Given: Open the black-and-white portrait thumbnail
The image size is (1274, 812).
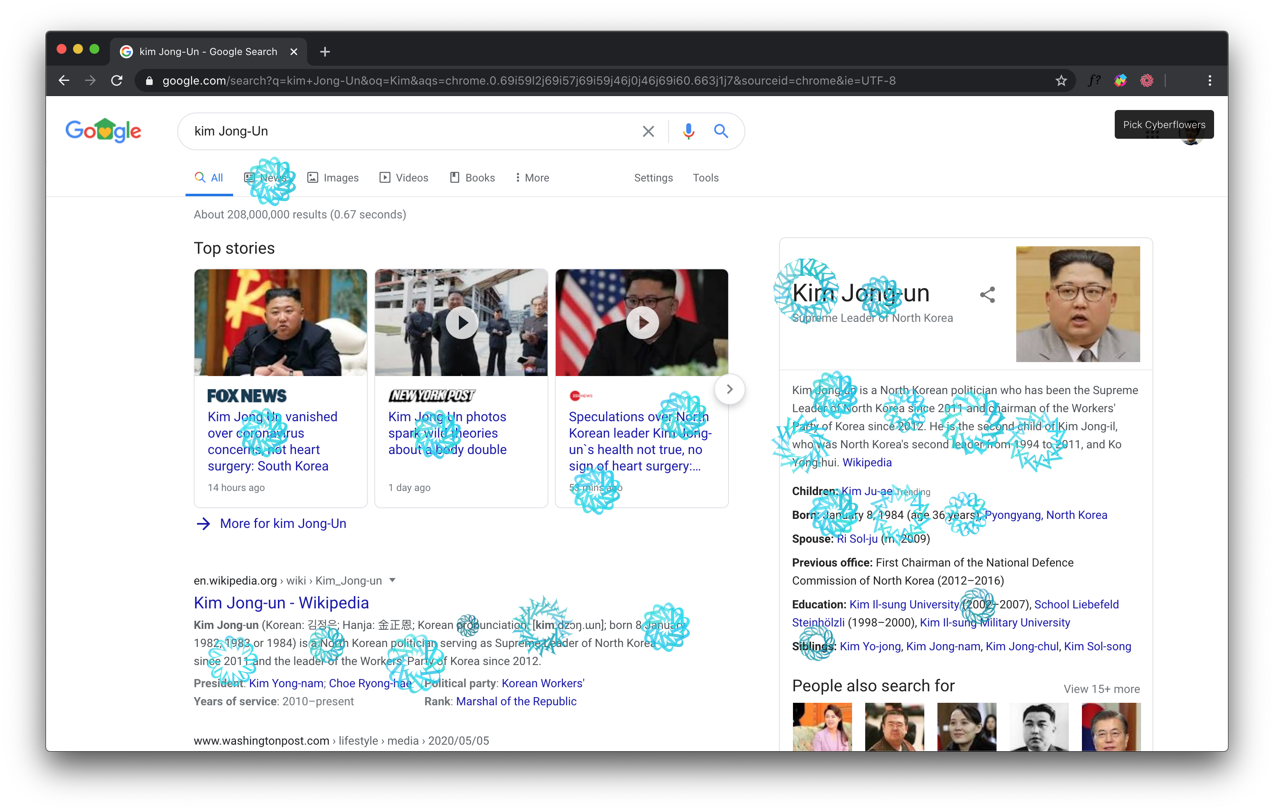Looking at the screenshot, I should [1038, 726].
